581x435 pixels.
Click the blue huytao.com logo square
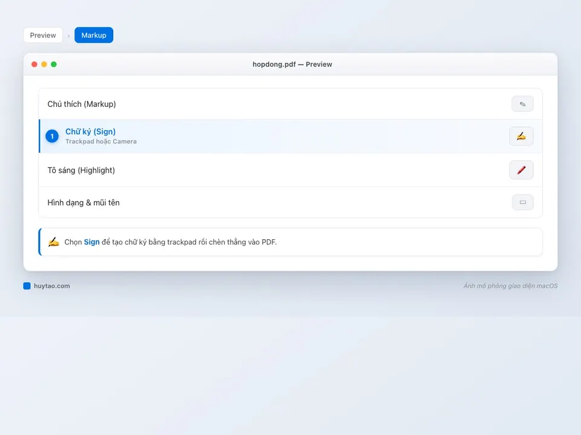tap(27, 286)
